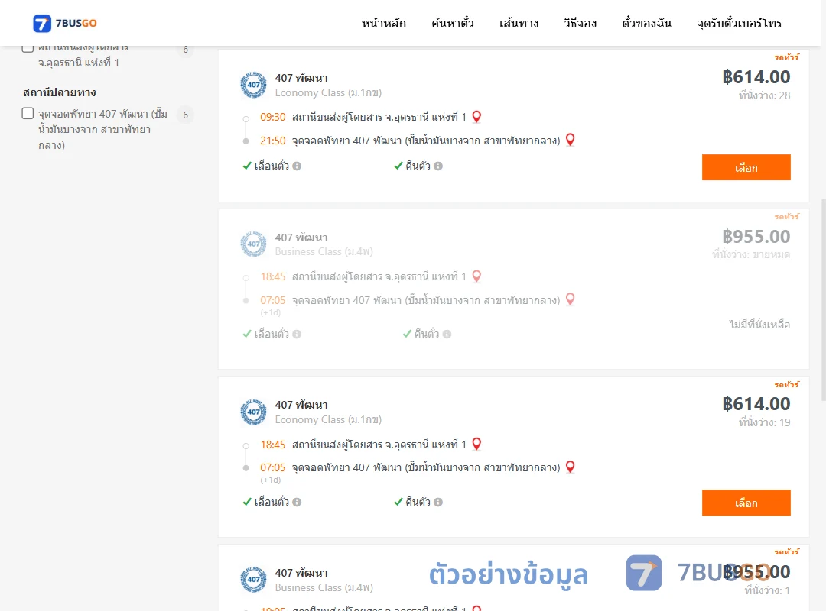The image size is (826, 611).
Task: Click info icon beside เลื่อนตั๋ว on 09:30 trip
Action: coord(297,166)
